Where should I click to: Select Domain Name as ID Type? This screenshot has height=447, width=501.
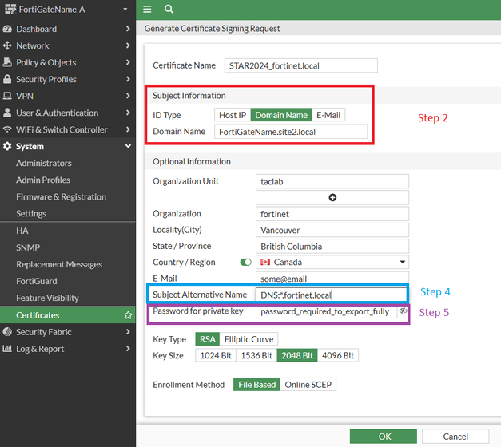point(281,115)
